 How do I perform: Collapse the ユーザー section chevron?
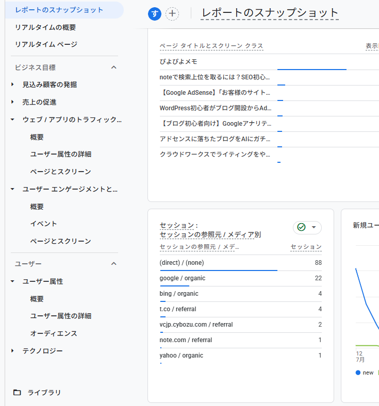[114, 264]
